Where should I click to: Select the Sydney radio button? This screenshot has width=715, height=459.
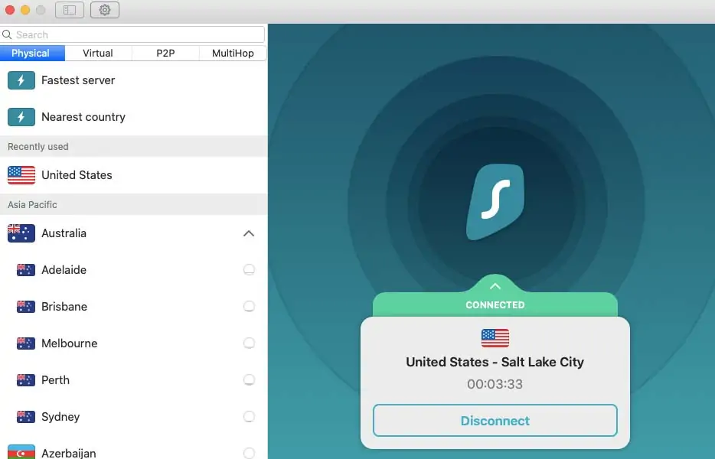click(249, 416)
